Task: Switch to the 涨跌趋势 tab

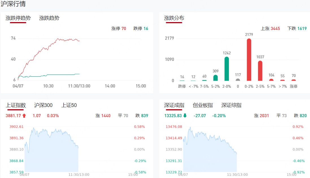Action: pos(49,18)
